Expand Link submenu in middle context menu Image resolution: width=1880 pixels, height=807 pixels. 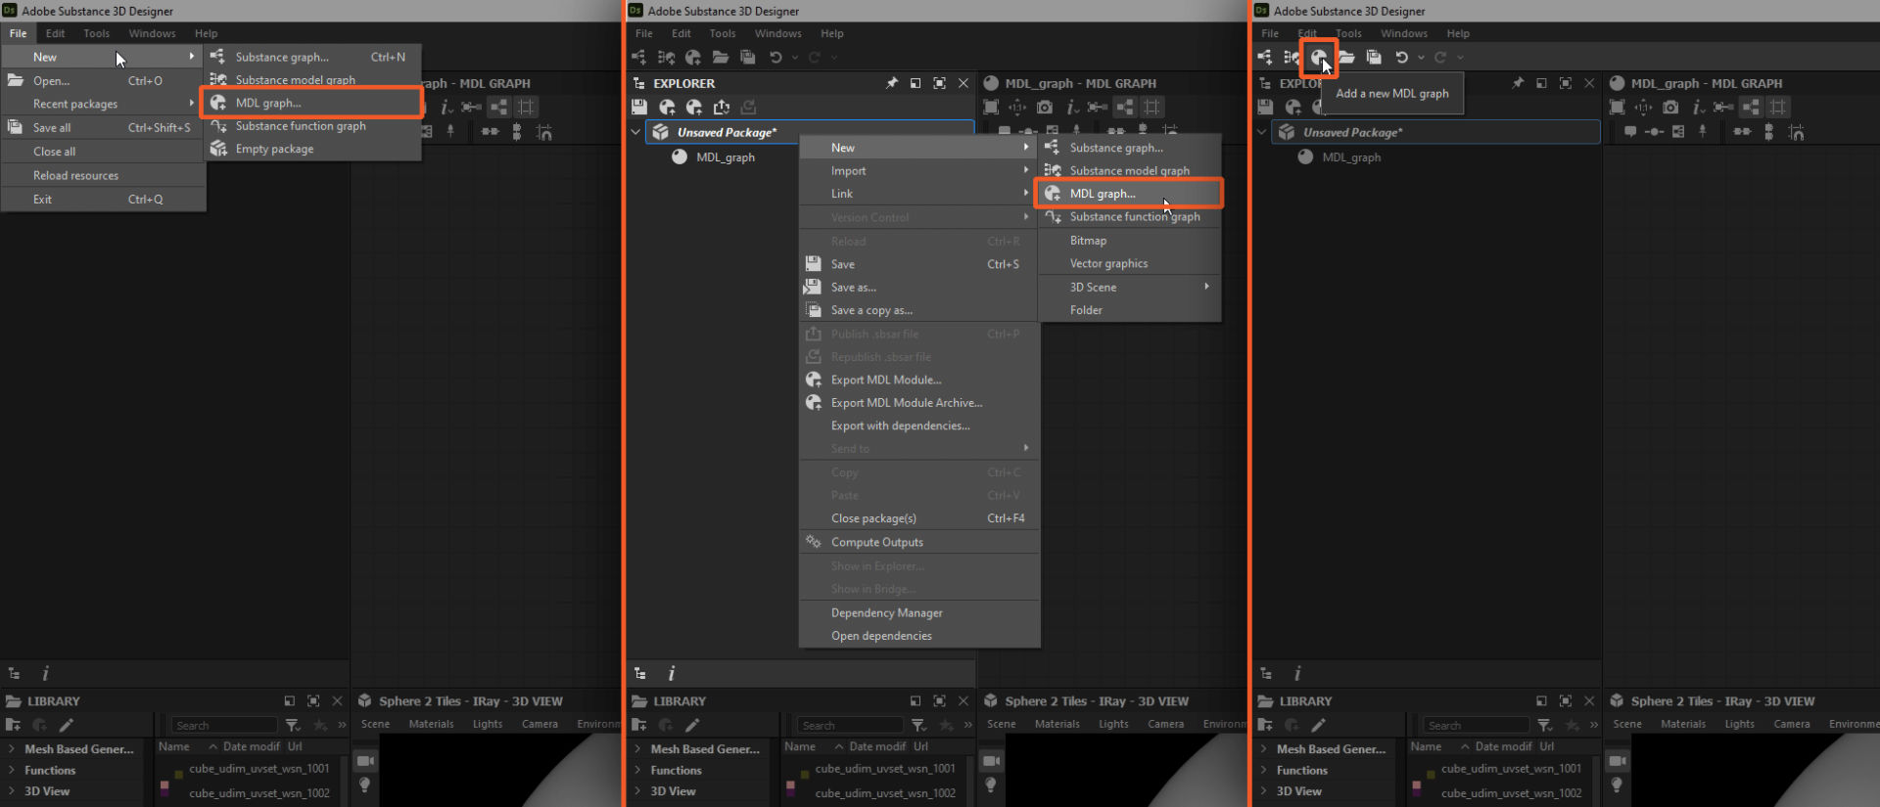pos(918,194)
